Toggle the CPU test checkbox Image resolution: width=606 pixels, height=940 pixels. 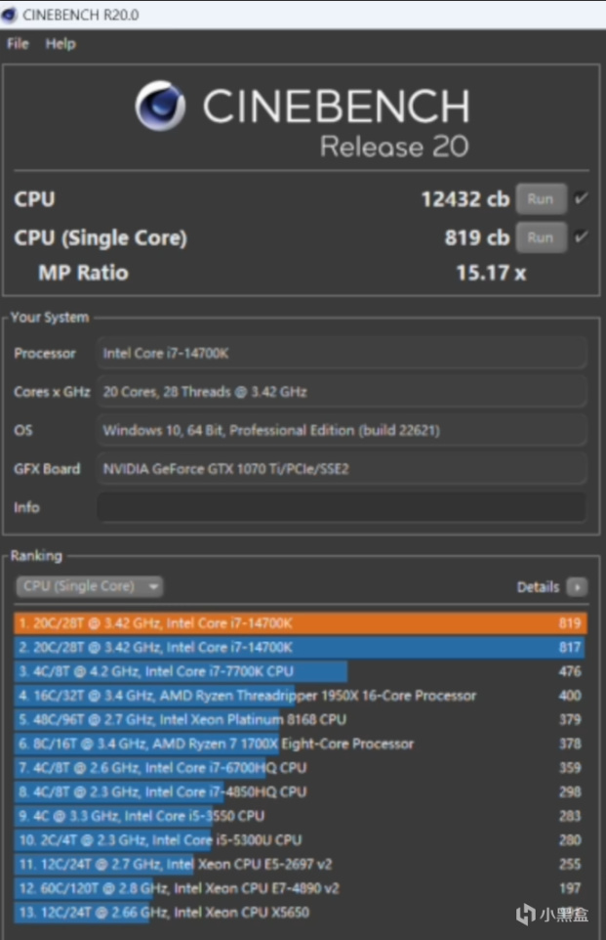pos(581,199)
